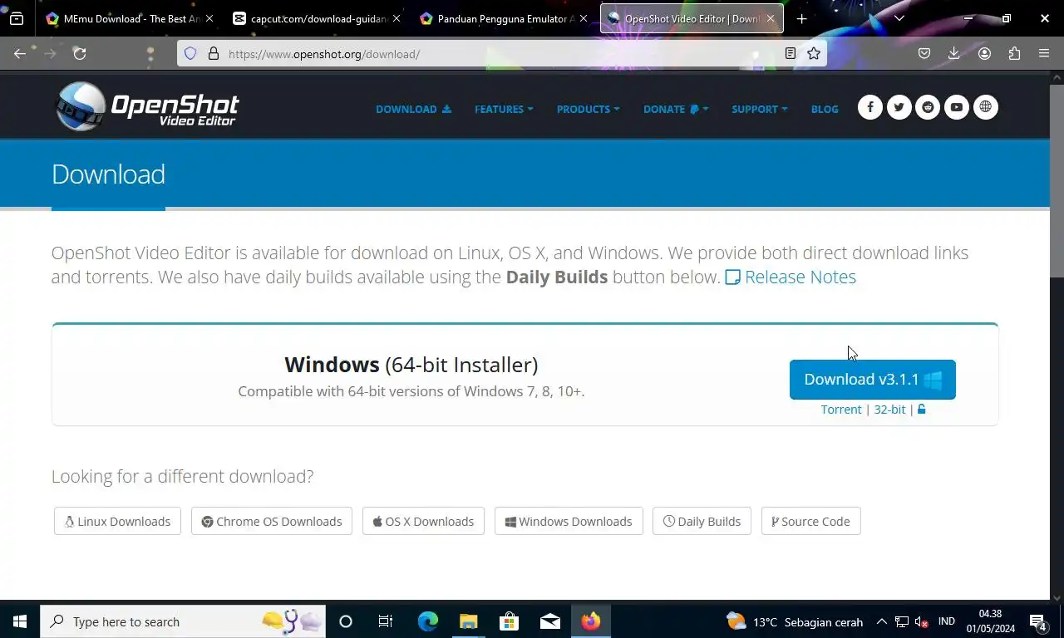
Task: Click the OpenShot Video Editor logo
Action: click(x=146, y=106)
